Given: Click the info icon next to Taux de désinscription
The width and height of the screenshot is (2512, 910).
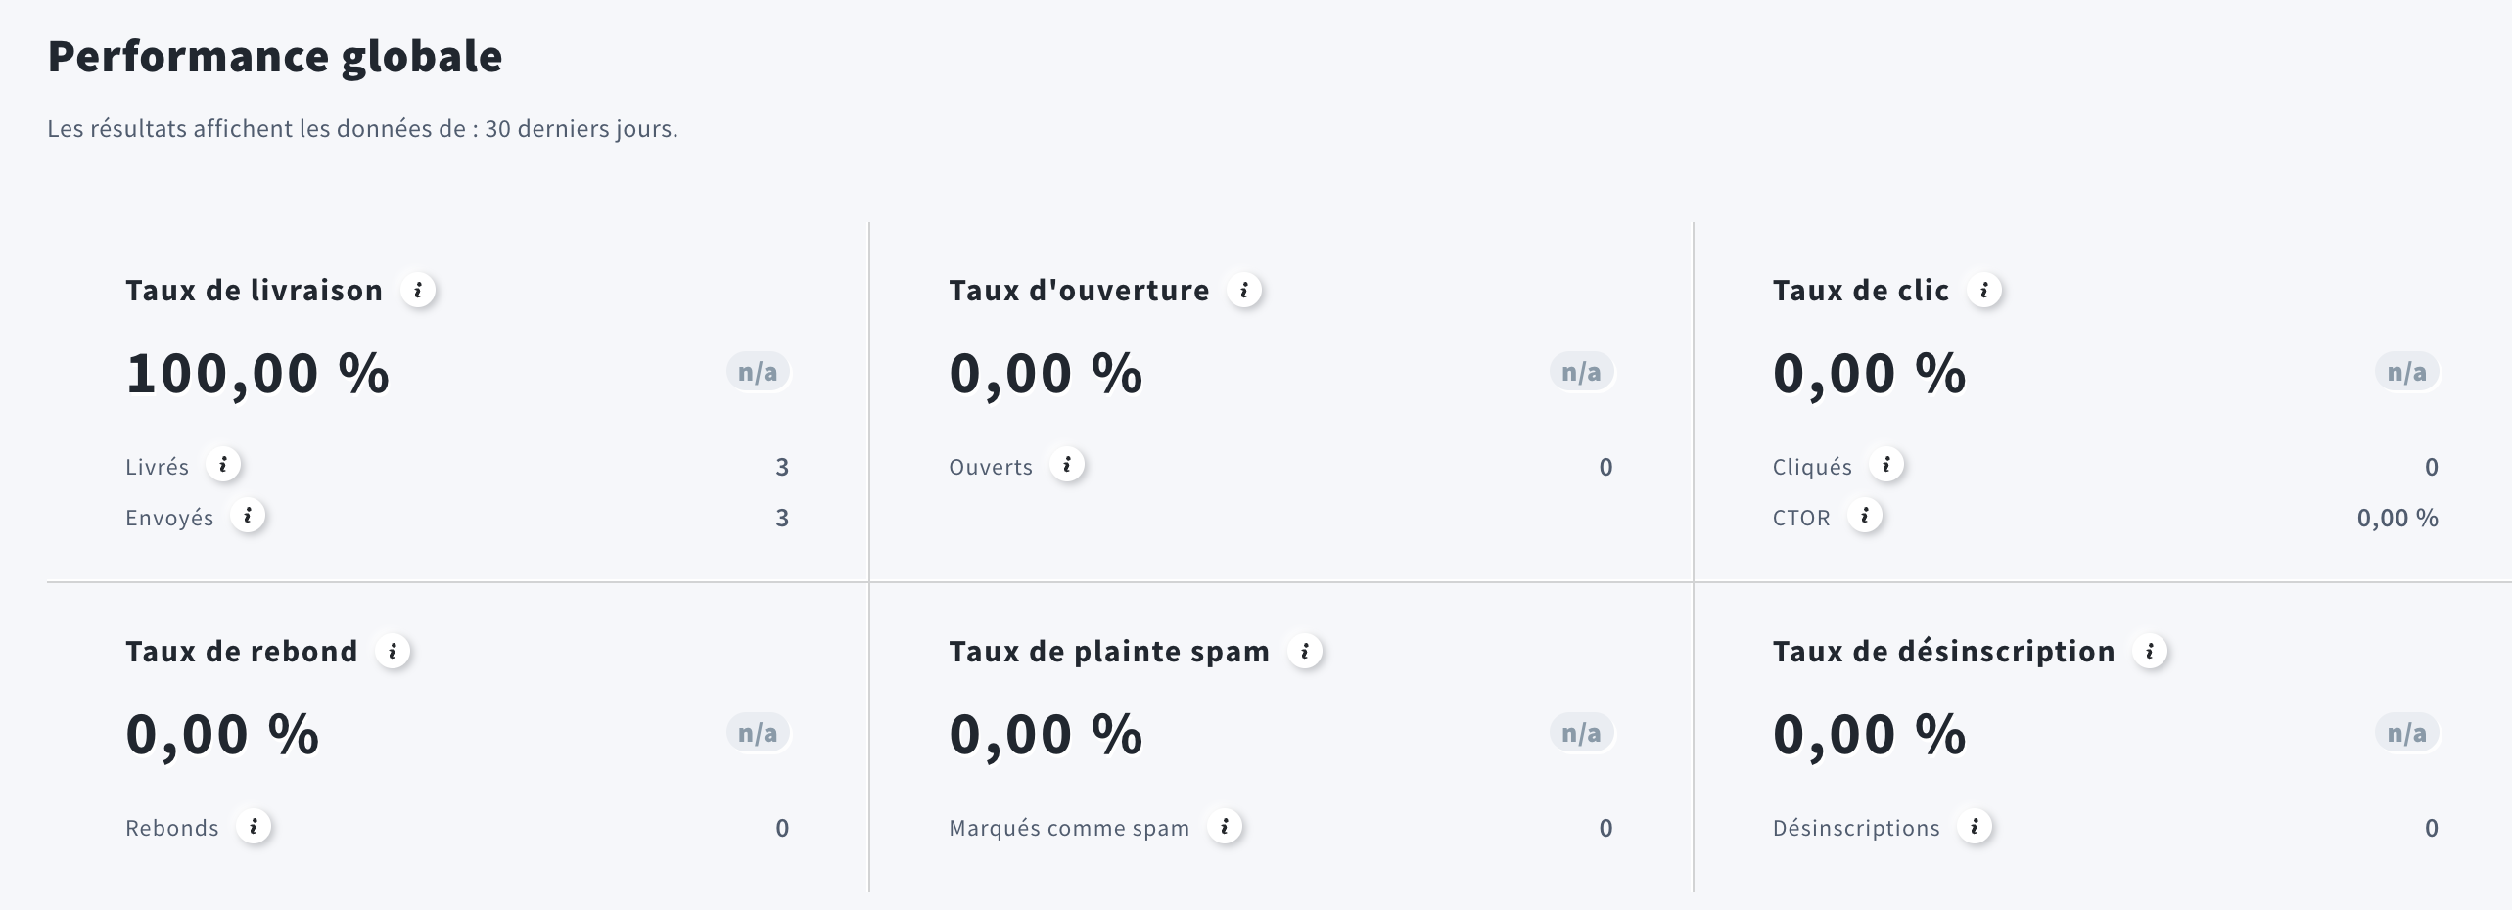Looking at the screenshot, I should pos(2150,651).
